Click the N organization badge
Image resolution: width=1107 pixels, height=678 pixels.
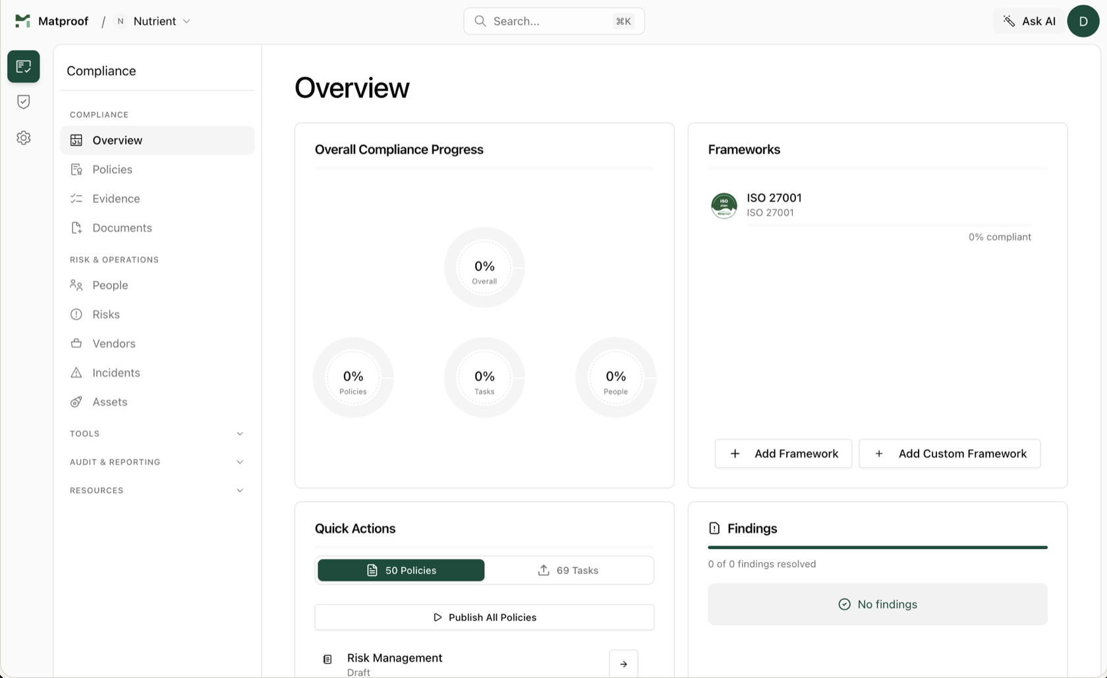(121, 21)
